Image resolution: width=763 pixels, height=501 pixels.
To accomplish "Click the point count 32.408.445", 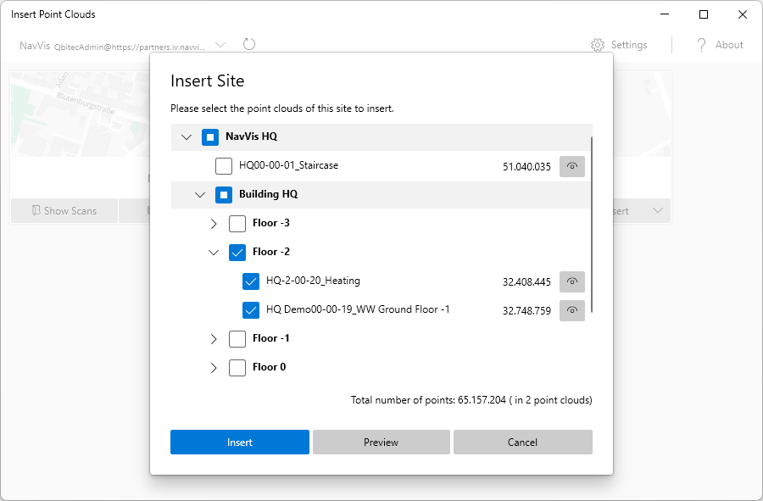I will point(526,282).
